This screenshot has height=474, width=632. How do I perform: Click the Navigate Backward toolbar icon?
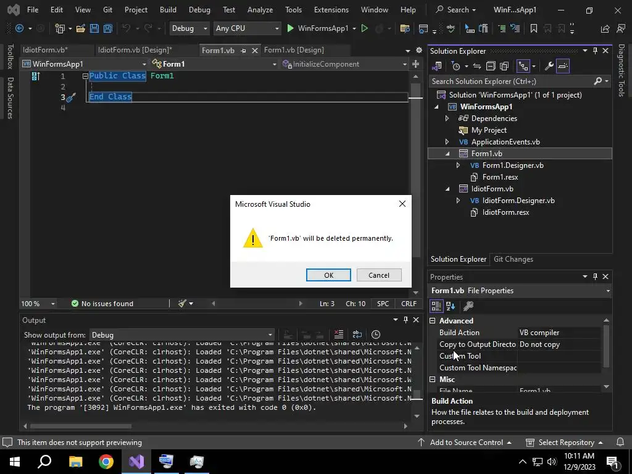point(19,28)
